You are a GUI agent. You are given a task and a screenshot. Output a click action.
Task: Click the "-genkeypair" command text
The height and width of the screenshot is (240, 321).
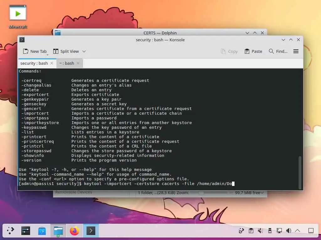pos(35,99)
